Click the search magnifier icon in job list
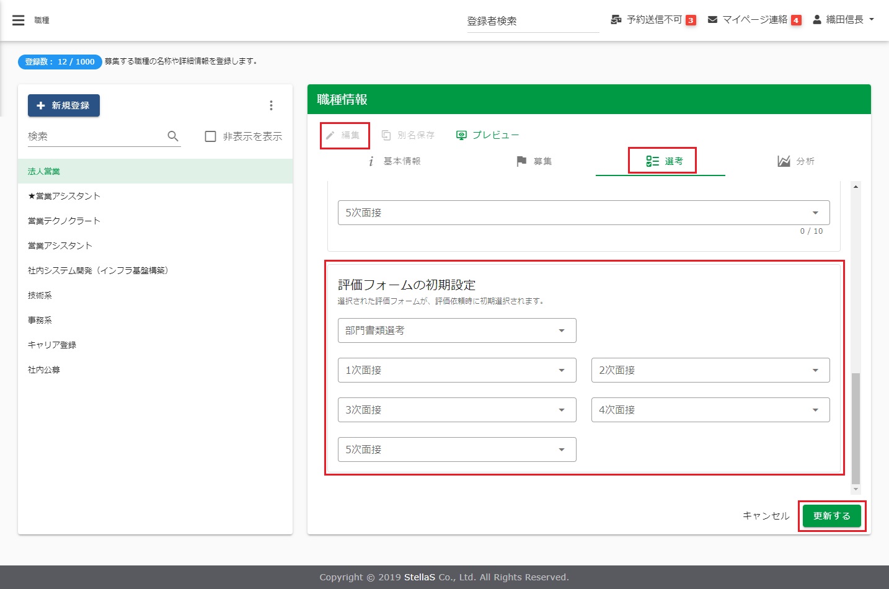This screenshot has width=889, height=589. (x=173, y=136)
